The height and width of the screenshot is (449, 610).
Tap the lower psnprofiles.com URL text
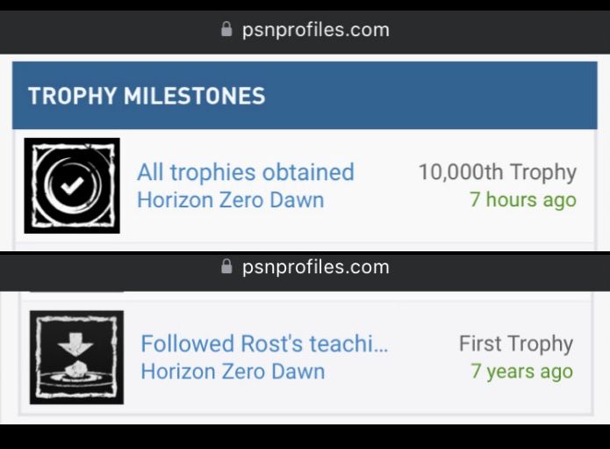pyautogui.click(x=315, y=266)
